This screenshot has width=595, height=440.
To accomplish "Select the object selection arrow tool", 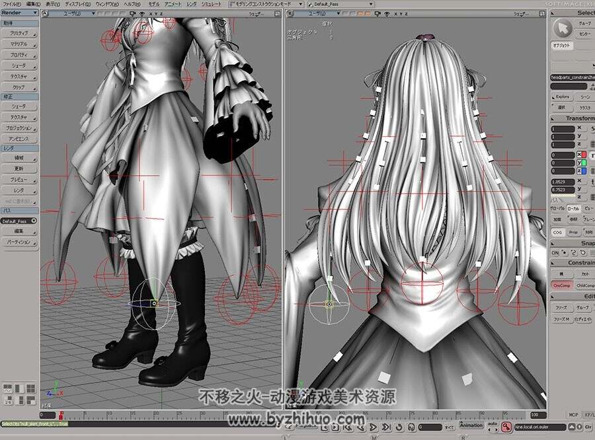I will click(x=563, y=28).
